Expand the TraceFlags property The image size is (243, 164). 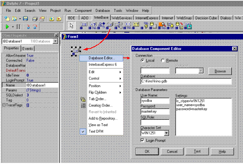(4, 105)
